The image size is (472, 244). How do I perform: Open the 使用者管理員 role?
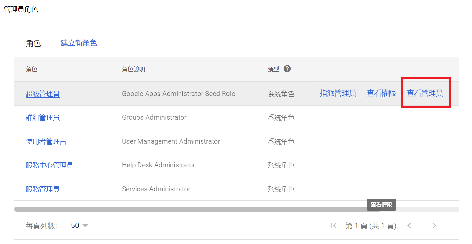click(x=46, y=142)
